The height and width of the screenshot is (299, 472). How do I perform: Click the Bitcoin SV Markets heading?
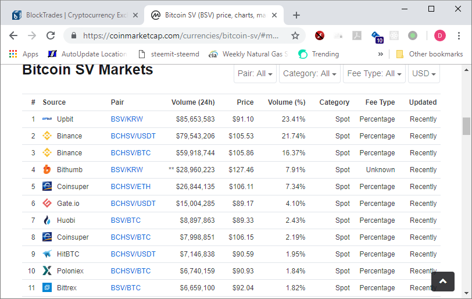click(88, 70)
